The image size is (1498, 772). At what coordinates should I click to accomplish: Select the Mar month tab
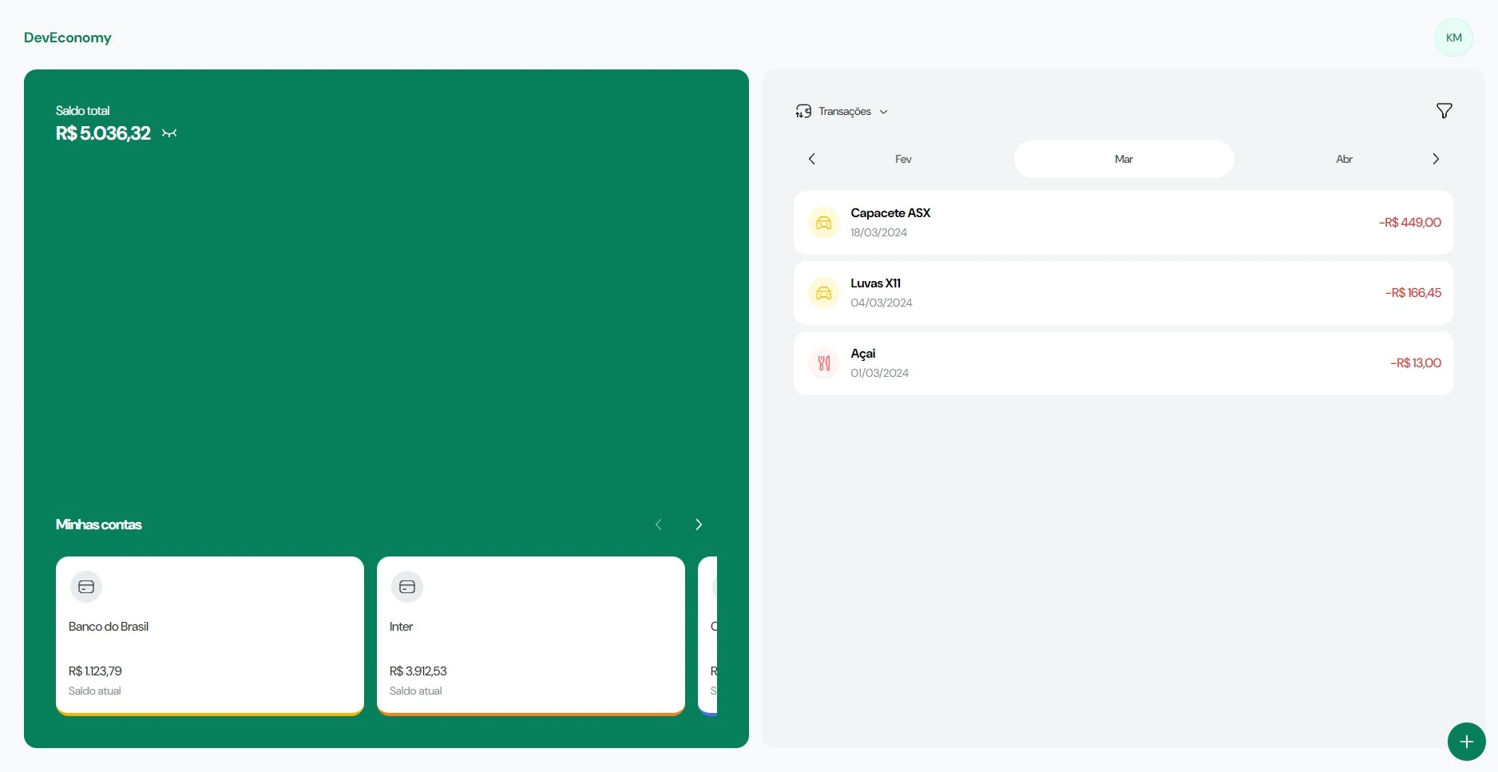[1123, 159]
